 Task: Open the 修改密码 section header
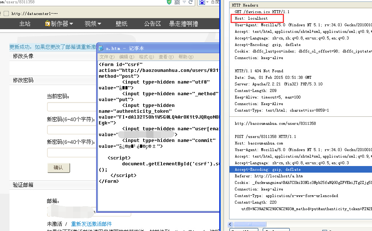[x=23, y=80]
